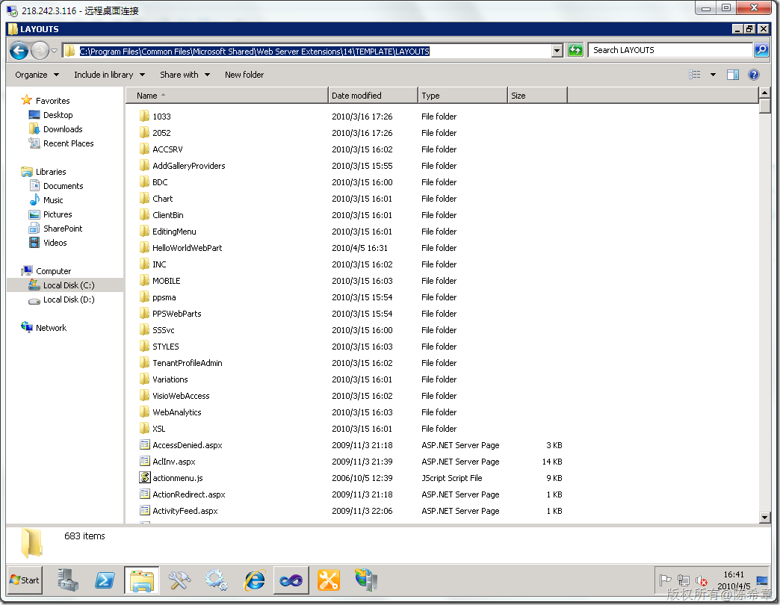Select the MOBILE folder
The width and height of the screenshot is (780, 605).
click(x=166, y=281)
